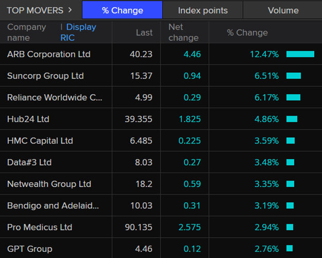
Task: Select Pro Medicus Ltd company name
Action: (x=40, y=227)
